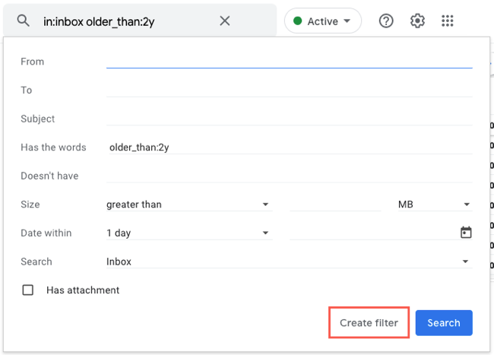This screenshot has height=355, width=494.
Task: Expand the Search 'Inbox' folder dropdown
Action: click(290, 261)
